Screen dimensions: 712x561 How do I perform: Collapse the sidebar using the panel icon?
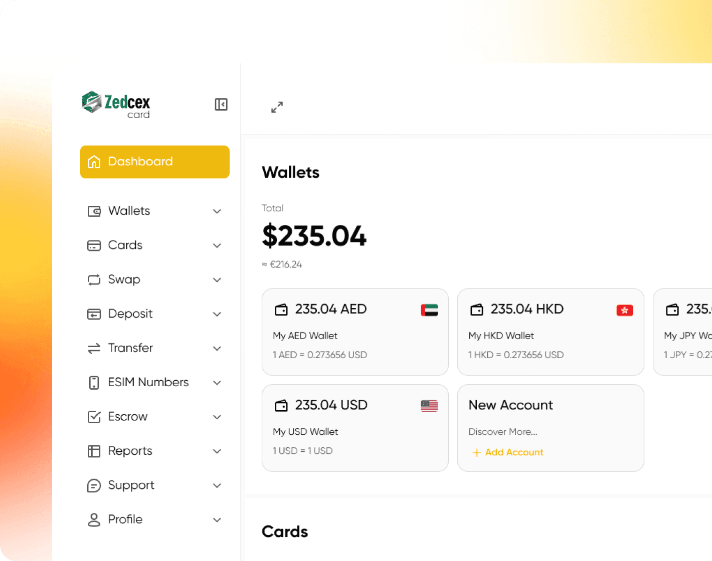click(221, 104)
